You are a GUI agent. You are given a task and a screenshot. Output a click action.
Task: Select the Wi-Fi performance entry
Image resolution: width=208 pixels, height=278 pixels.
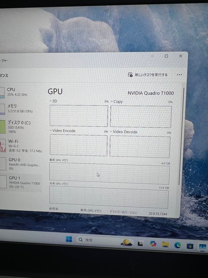[x=21, y=146]
